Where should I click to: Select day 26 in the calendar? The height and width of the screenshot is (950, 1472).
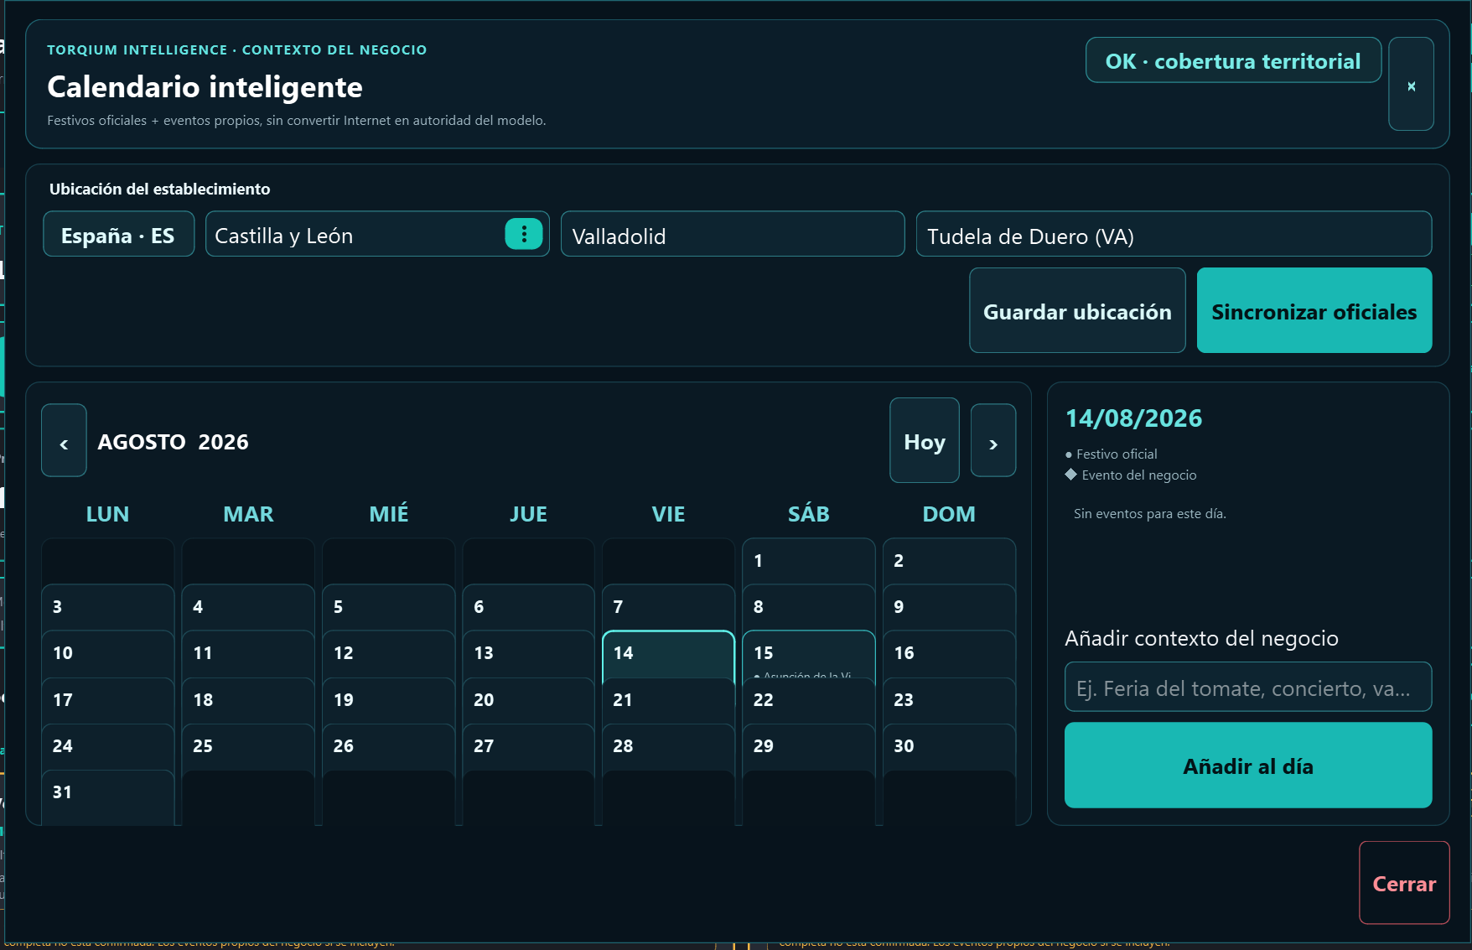[389, 747]
